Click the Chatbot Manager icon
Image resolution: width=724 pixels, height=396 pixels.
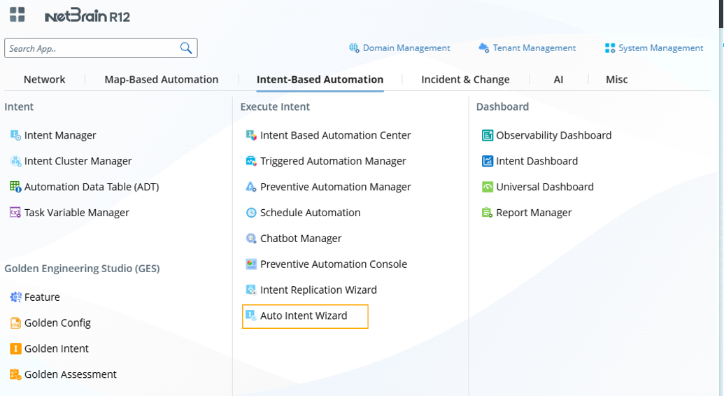pyautogui.click(x=252, y=239)
